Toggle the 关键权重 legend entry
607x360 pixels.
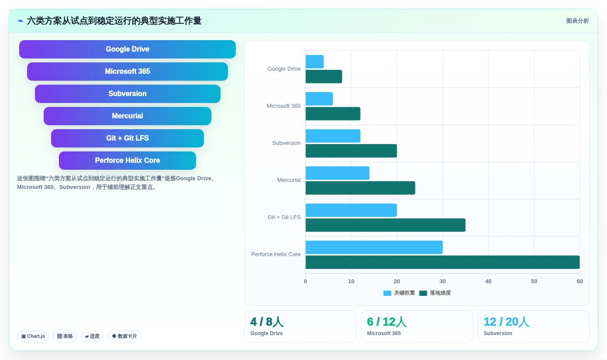(x=399, y=293)
